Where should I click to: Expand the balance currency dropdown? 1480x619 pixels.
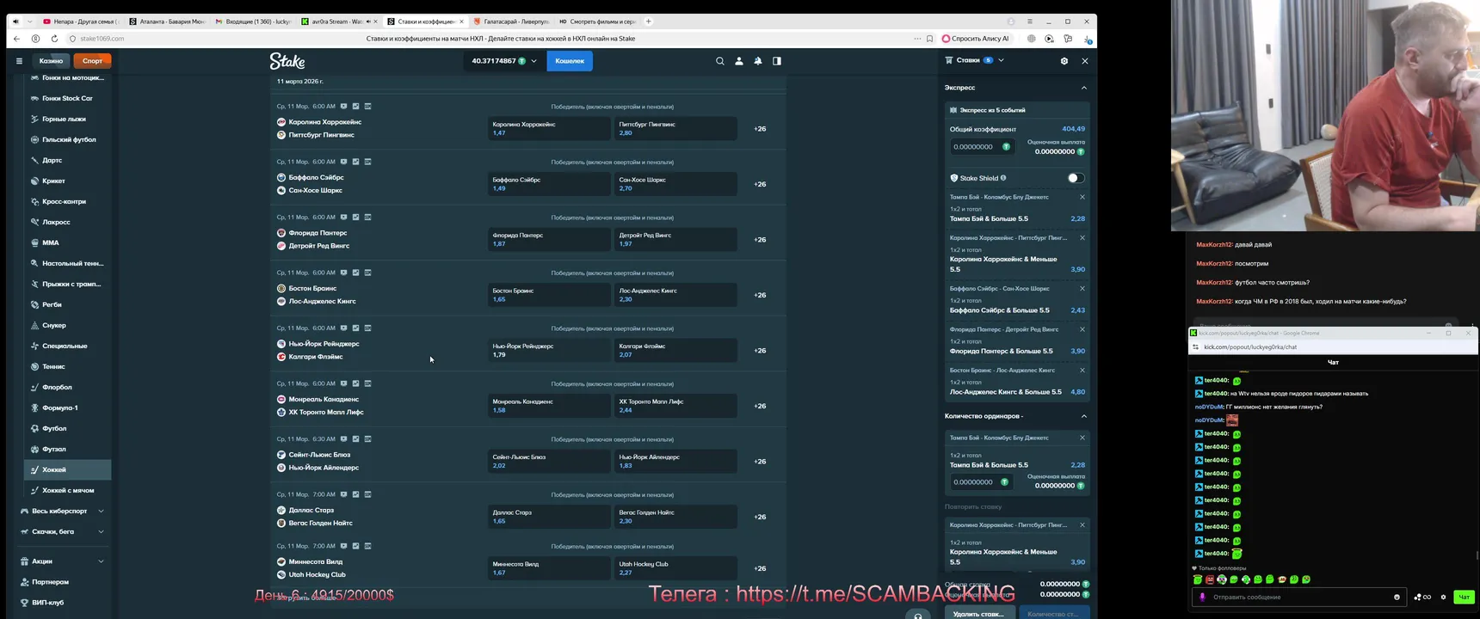[533, 61]
